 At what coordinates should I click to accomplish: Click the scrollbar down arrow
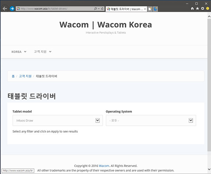[x=209, y=169]
